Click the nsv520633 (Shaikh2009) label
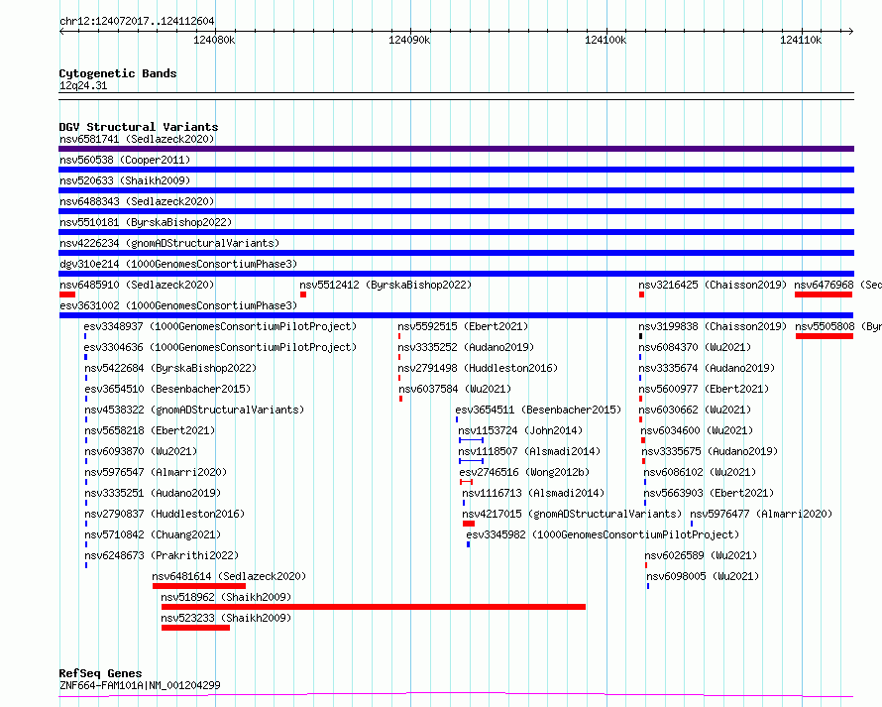The image size is (882, 707). (x=125, y=180)
